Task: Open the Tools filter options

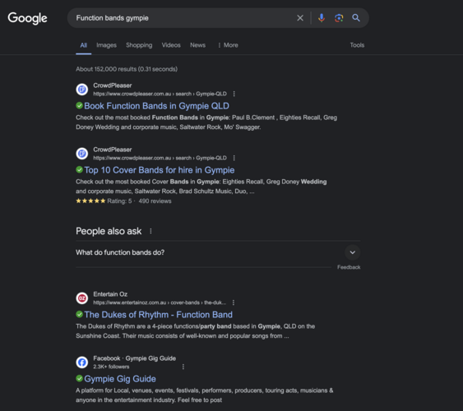Action: (x=357, y=45)
